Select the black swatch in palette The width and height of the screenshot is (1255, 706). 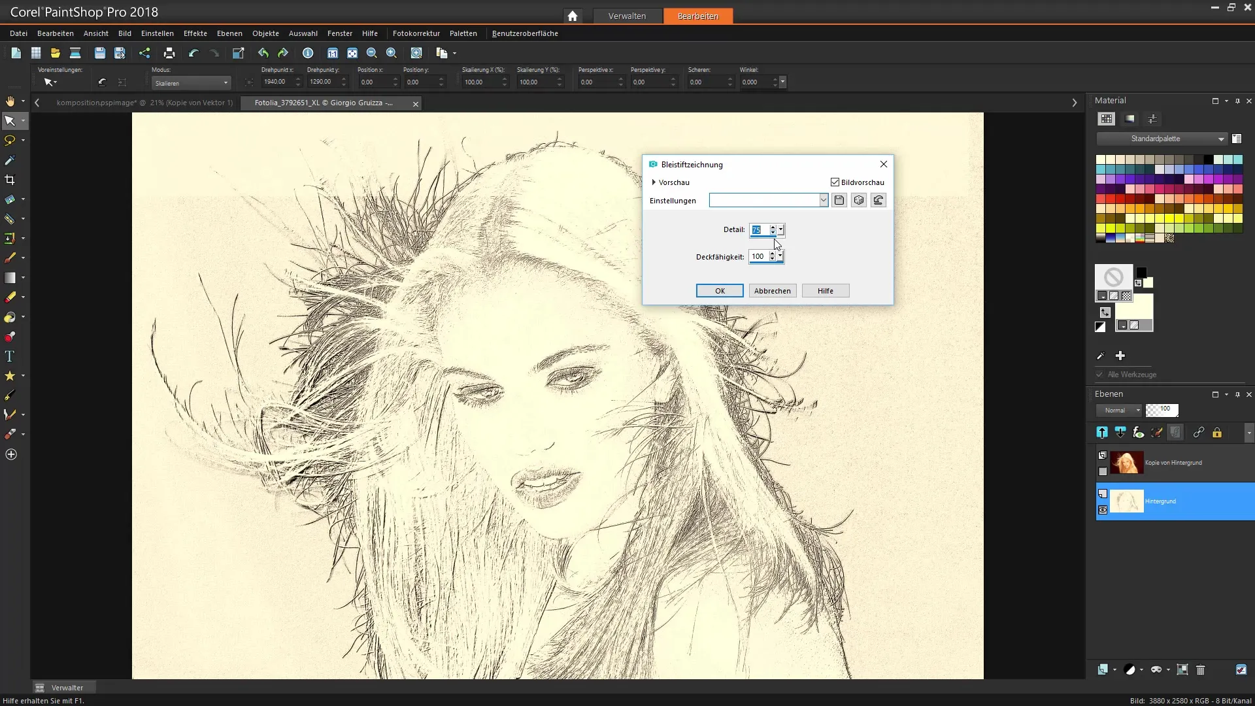[1209, 160]
